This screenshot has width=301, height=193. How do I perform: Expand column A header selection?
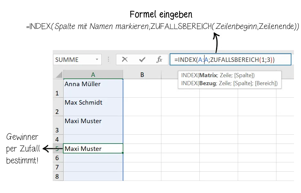pos(93,74)
